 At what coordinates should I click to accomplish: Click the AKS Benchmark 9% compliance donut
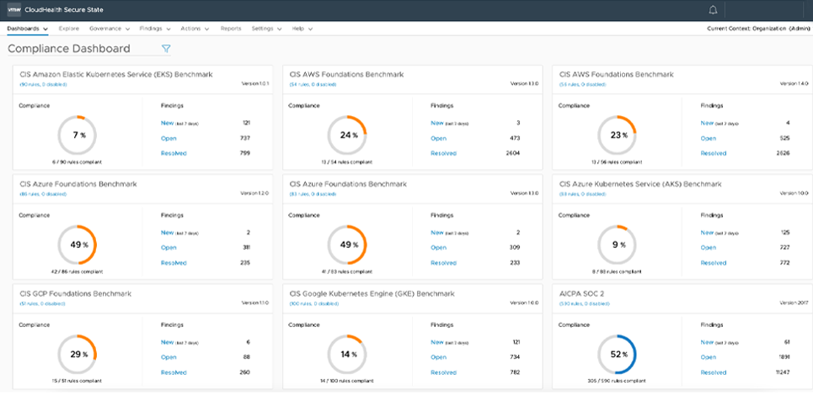pos(619,245)
